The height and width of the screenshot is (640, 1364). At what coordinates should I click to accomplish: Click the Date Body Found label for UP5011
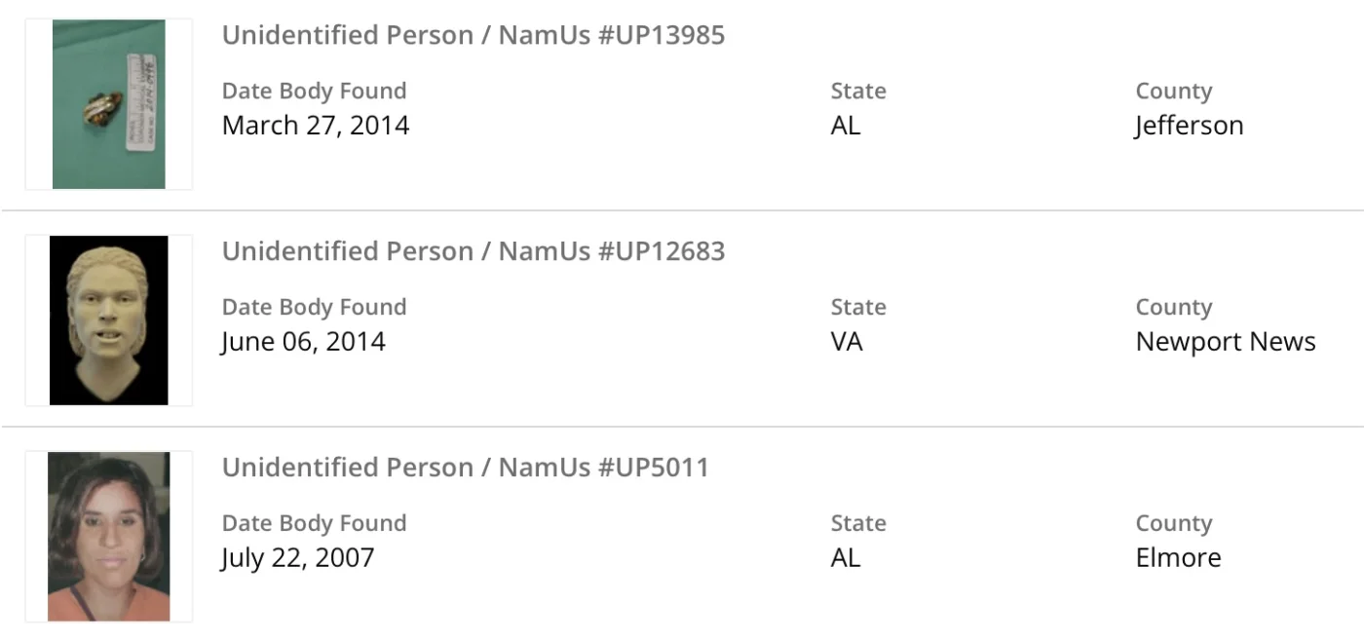coord(314,524)
